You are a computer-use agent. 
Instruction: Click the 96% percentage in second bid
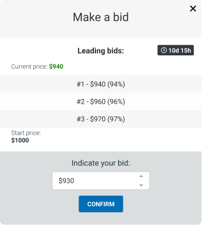[116, 102]
